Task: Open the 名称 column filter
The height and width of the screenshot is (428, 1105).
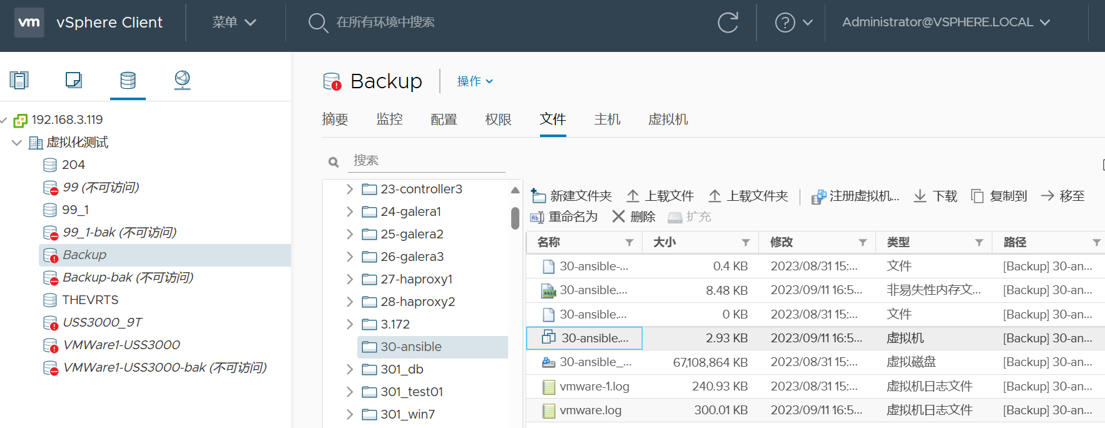Action: [x=629, y=243]
